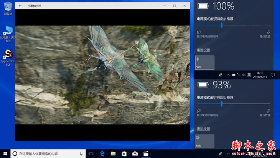Open battery settings link in 93% flyout
Screen dimensions: 280x158
203,129
